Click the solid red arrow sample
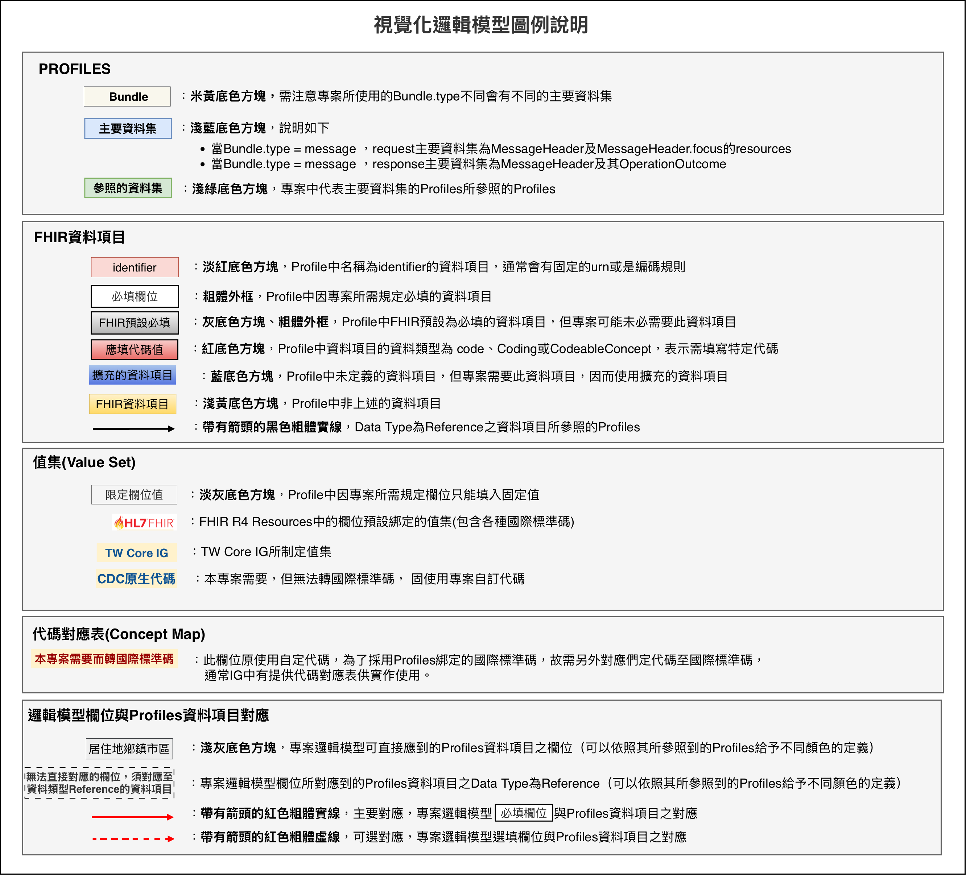Image resolution: width=966 pixels, height=875 pixels. coord(133,817)
